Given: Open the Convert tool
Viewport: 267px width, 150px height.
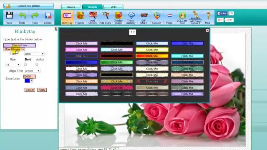Looking at the screenshot, I should tap(157, 17).
